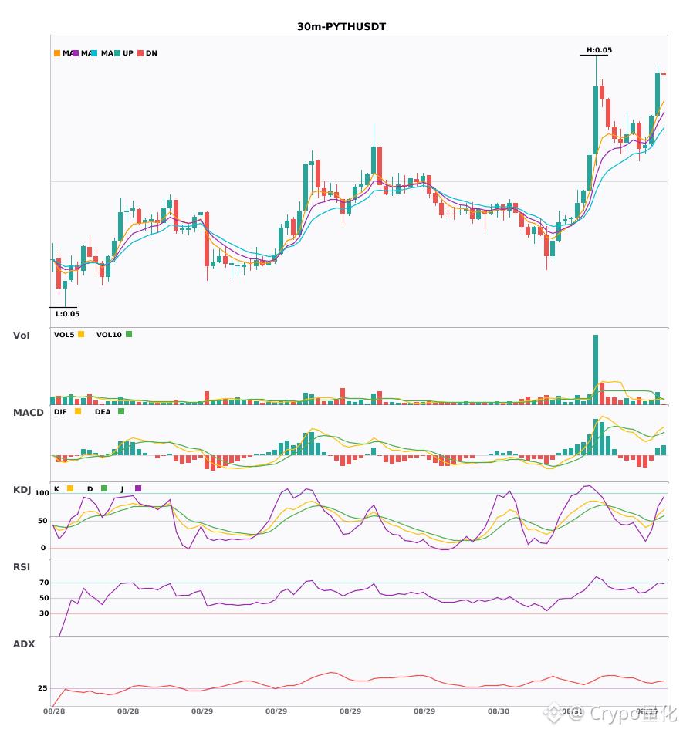This screenshot has height=733, width=683.
Task: Click the 25 level on ADX axis
Action: coord(42,688)
